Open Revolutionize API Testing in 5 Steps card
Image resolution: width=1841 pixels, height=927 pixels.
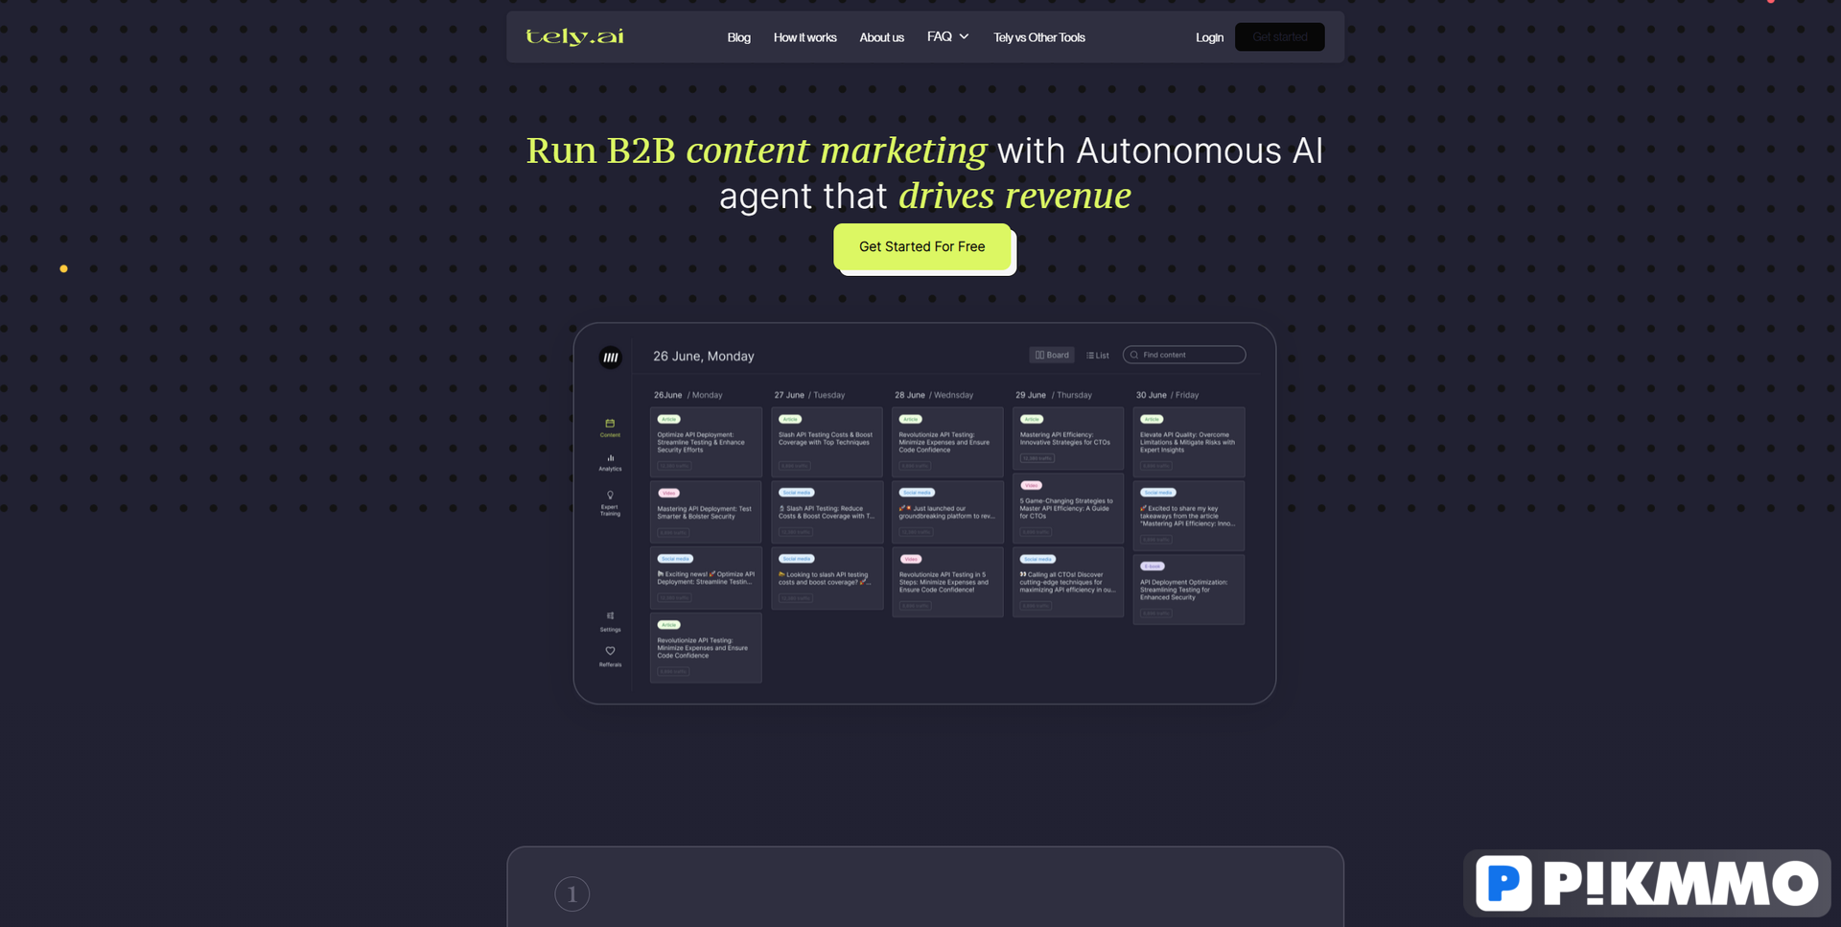tap(947, 582)
